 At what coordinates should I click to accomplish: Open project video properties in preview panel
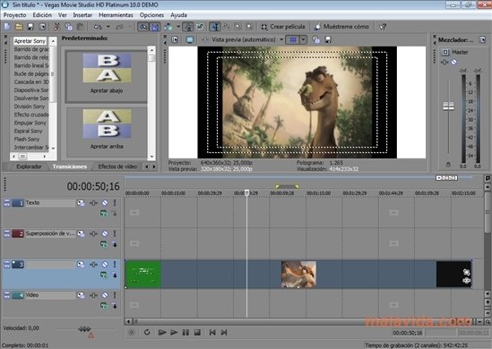coord(175,39)
